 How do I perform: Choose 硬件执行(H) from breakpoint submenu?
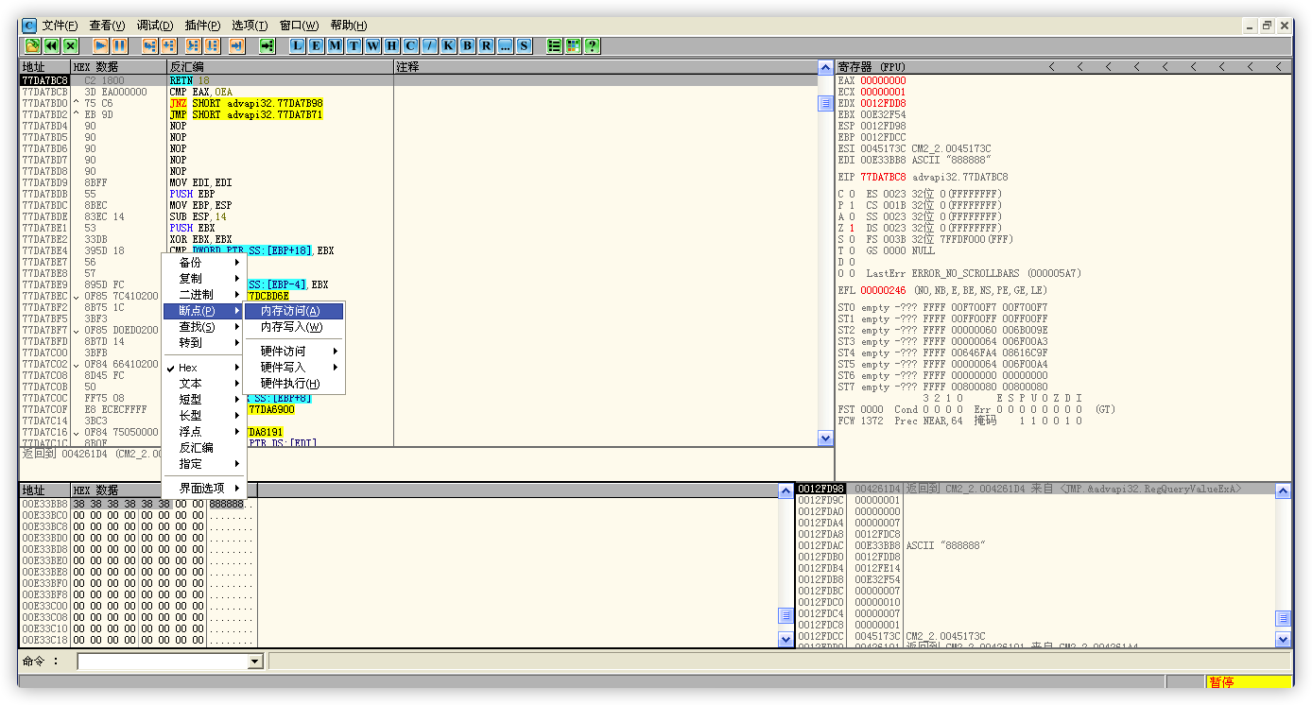290,384
